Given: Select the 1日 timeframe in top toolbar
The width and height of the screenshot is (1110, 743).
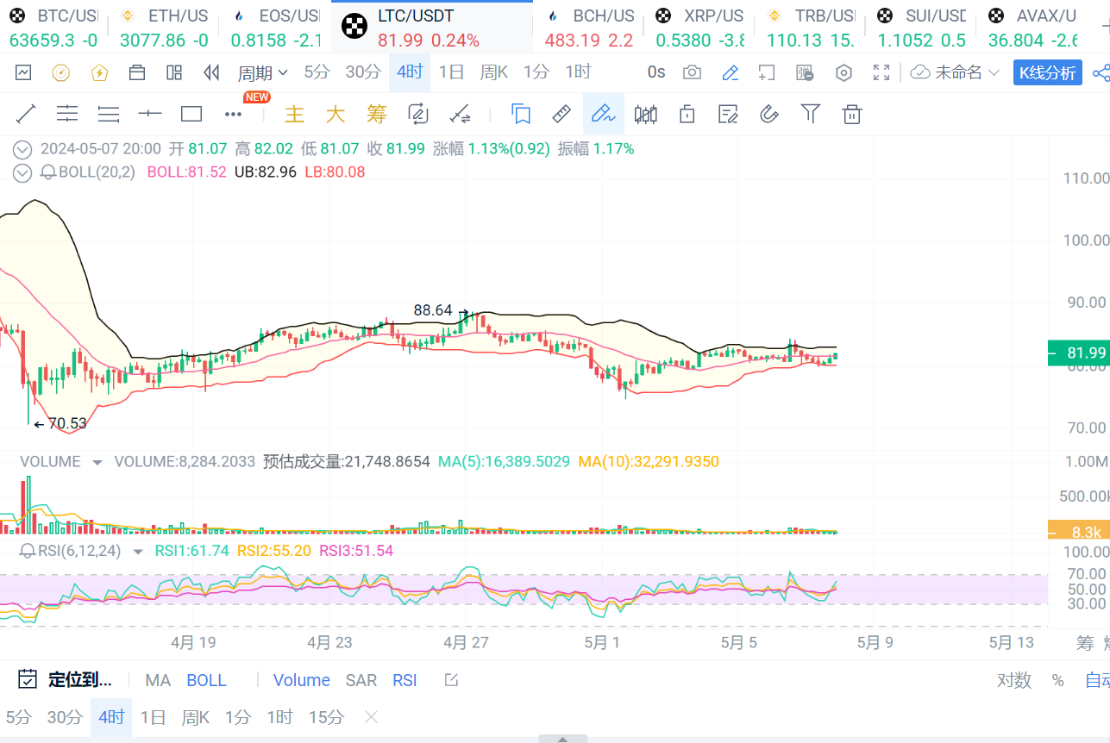Looking at the screenshot, I should click(451, 72).
